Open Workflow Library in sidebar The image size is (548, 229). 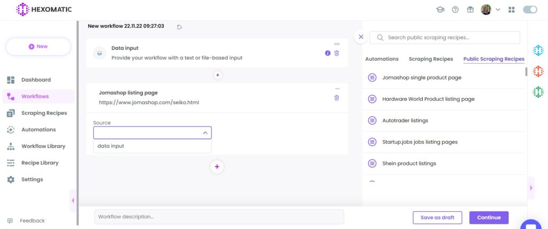point(43,146)
